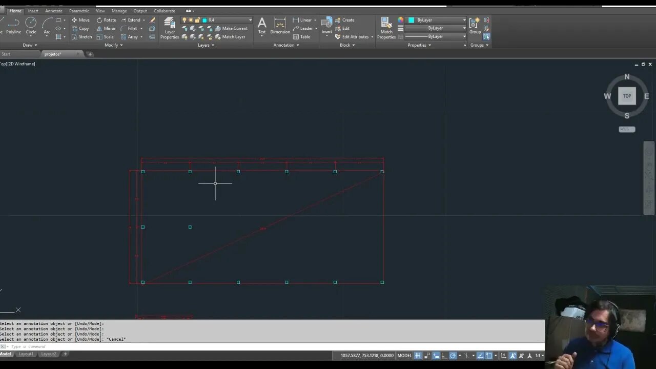Select the Polyline drawing tool
The width and height of the screenshot is (656, 369).
coord(14,26)
